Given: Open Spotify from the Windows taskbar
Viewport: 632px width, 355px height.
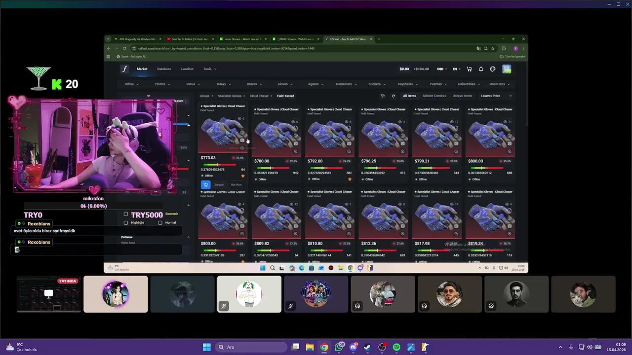Looking at the screenshot, I should [x=396, y=347].
